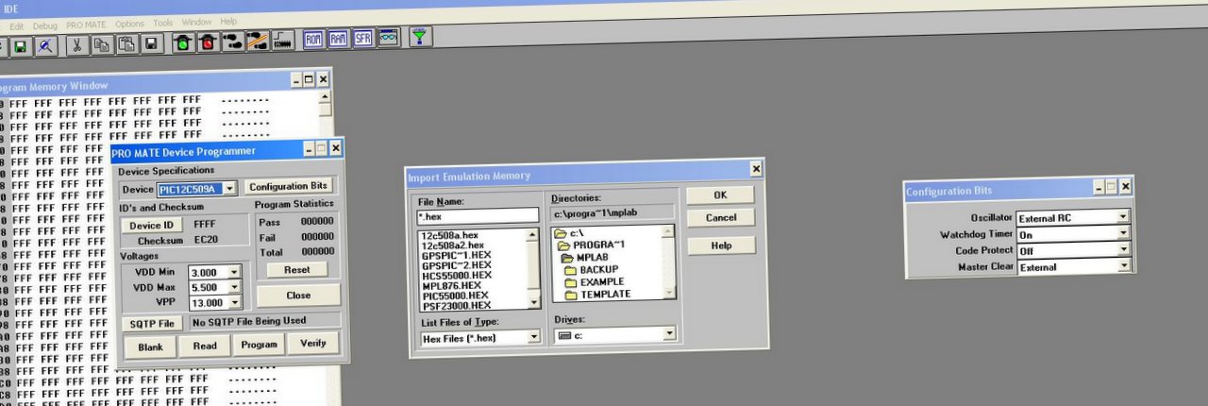Image resolution: width=1208 pixels, height=406 pixels.
Task: Run program with green traffic light icon
Action: tap(182, 42)
